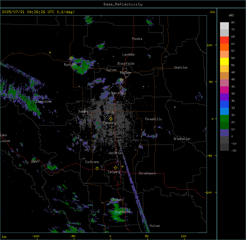Click the Didsbury town label
The image size is (246, 240).
(109, 123)
